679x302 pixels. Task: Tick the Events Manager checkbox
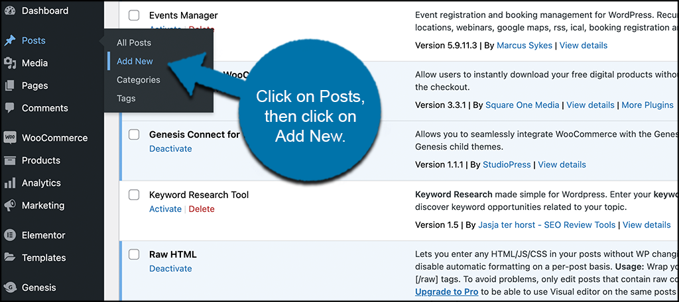tap(134, 16)
